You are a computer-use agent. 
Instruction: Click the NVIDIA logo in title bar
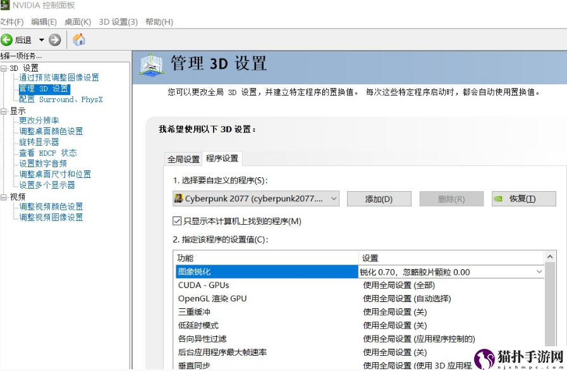(x=4, y=5)
